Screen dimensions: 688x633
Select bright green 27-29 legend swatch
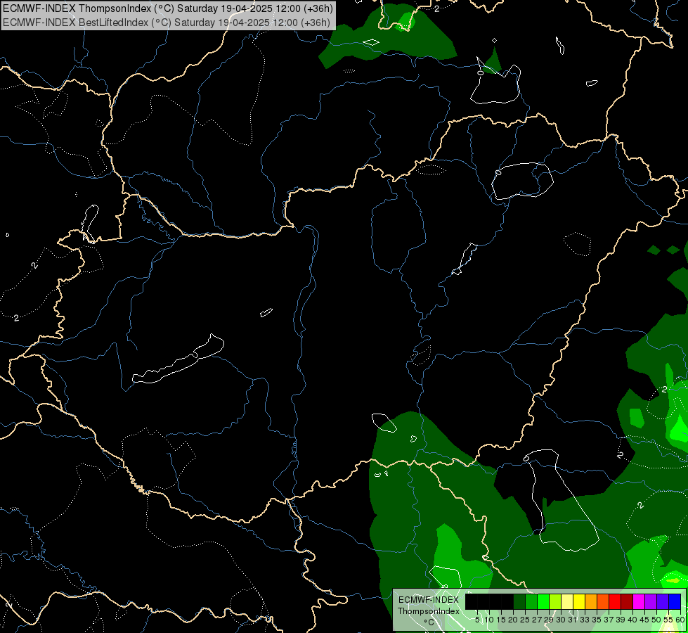[543, 601]
